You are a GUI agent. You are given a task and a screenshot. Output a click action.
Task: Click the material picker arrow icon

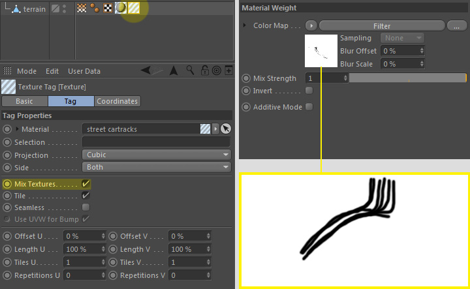tap(226, 129)
